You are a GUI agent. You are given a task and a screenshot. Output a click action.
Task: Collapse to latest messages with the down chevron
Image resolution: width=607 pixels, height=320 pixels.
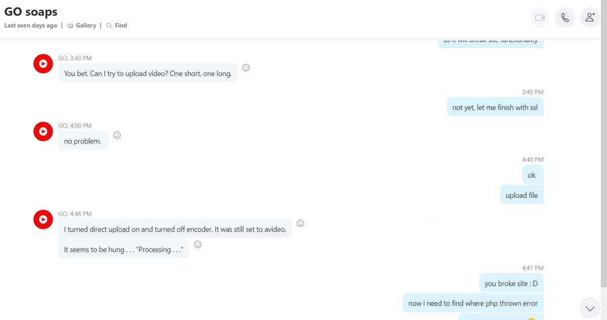tap(590, 308)
